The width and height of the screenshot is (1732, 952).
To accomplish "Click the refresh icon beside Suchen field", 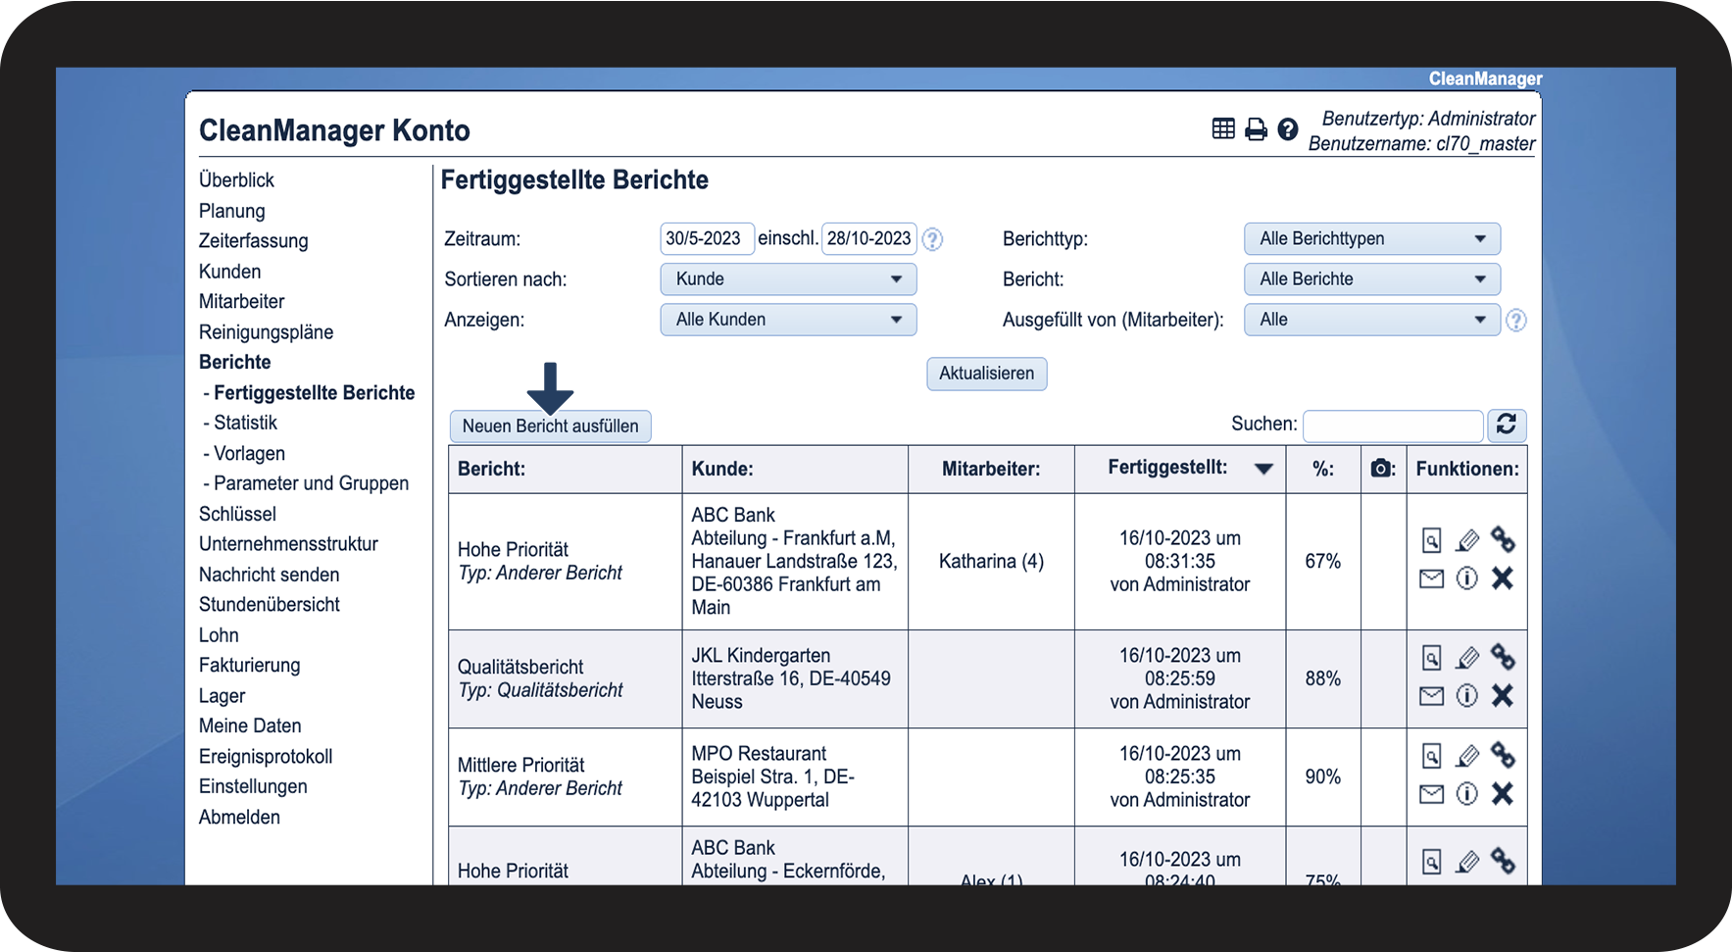I will pos(1507,425).
